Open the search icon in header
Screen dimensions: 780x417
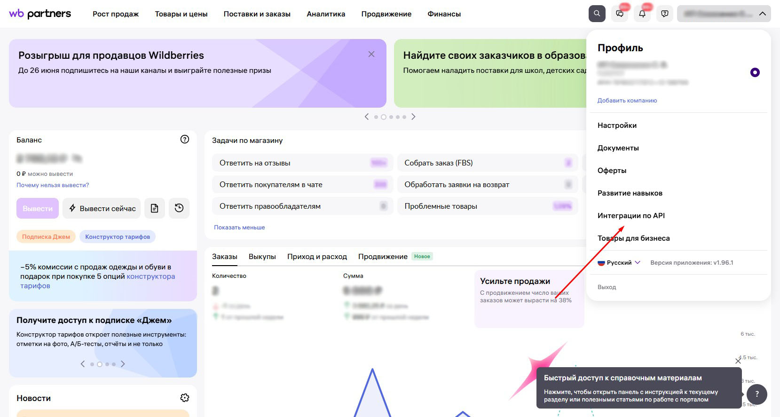597,14
